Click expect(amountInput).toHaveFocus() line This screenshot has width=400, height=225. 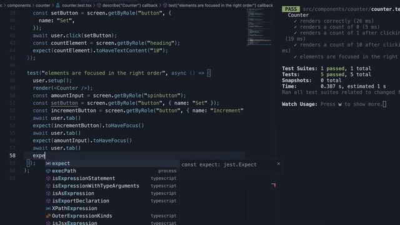click(x=82, y=141)
